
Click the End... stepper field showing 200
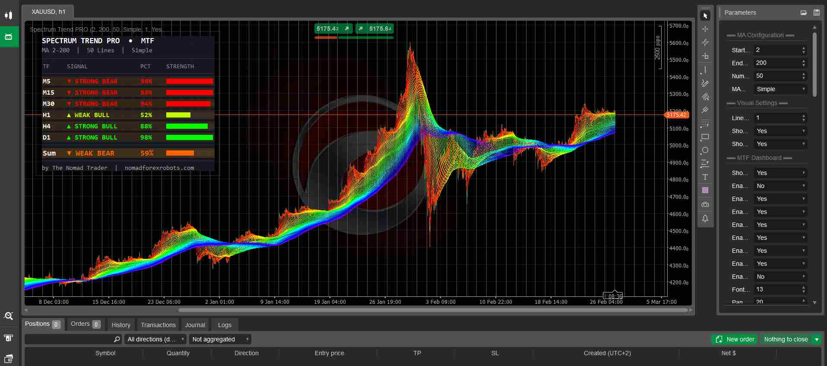pos(781,63)
